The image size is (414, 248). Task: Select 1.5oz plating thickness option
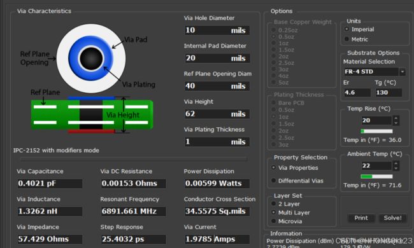tap(273, 123)
